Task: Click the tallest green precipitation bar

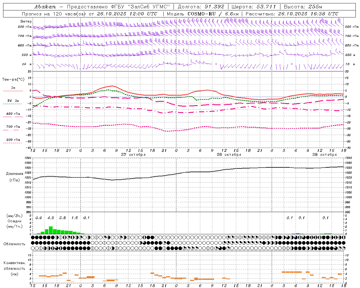Action: [51, 230]
